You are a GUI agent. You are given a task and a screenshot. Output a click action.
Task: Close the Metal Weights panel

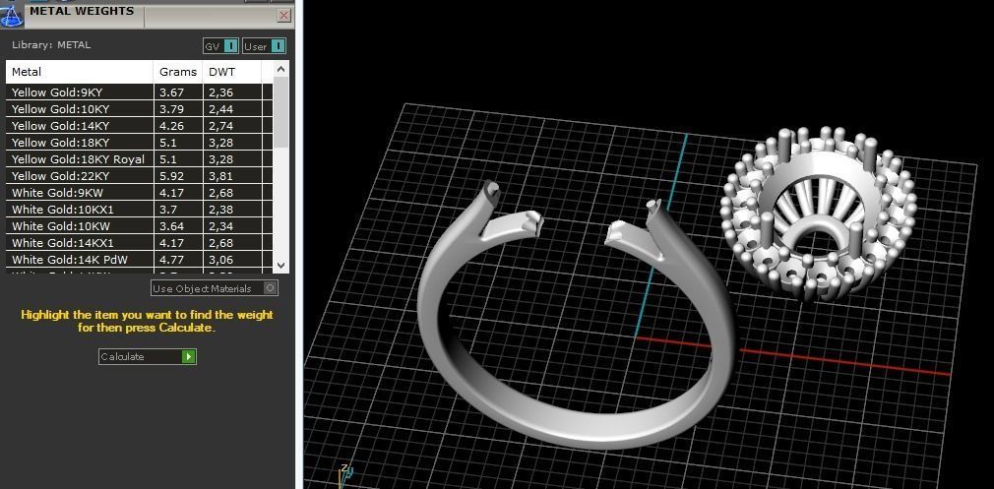(x=284, y=15)
